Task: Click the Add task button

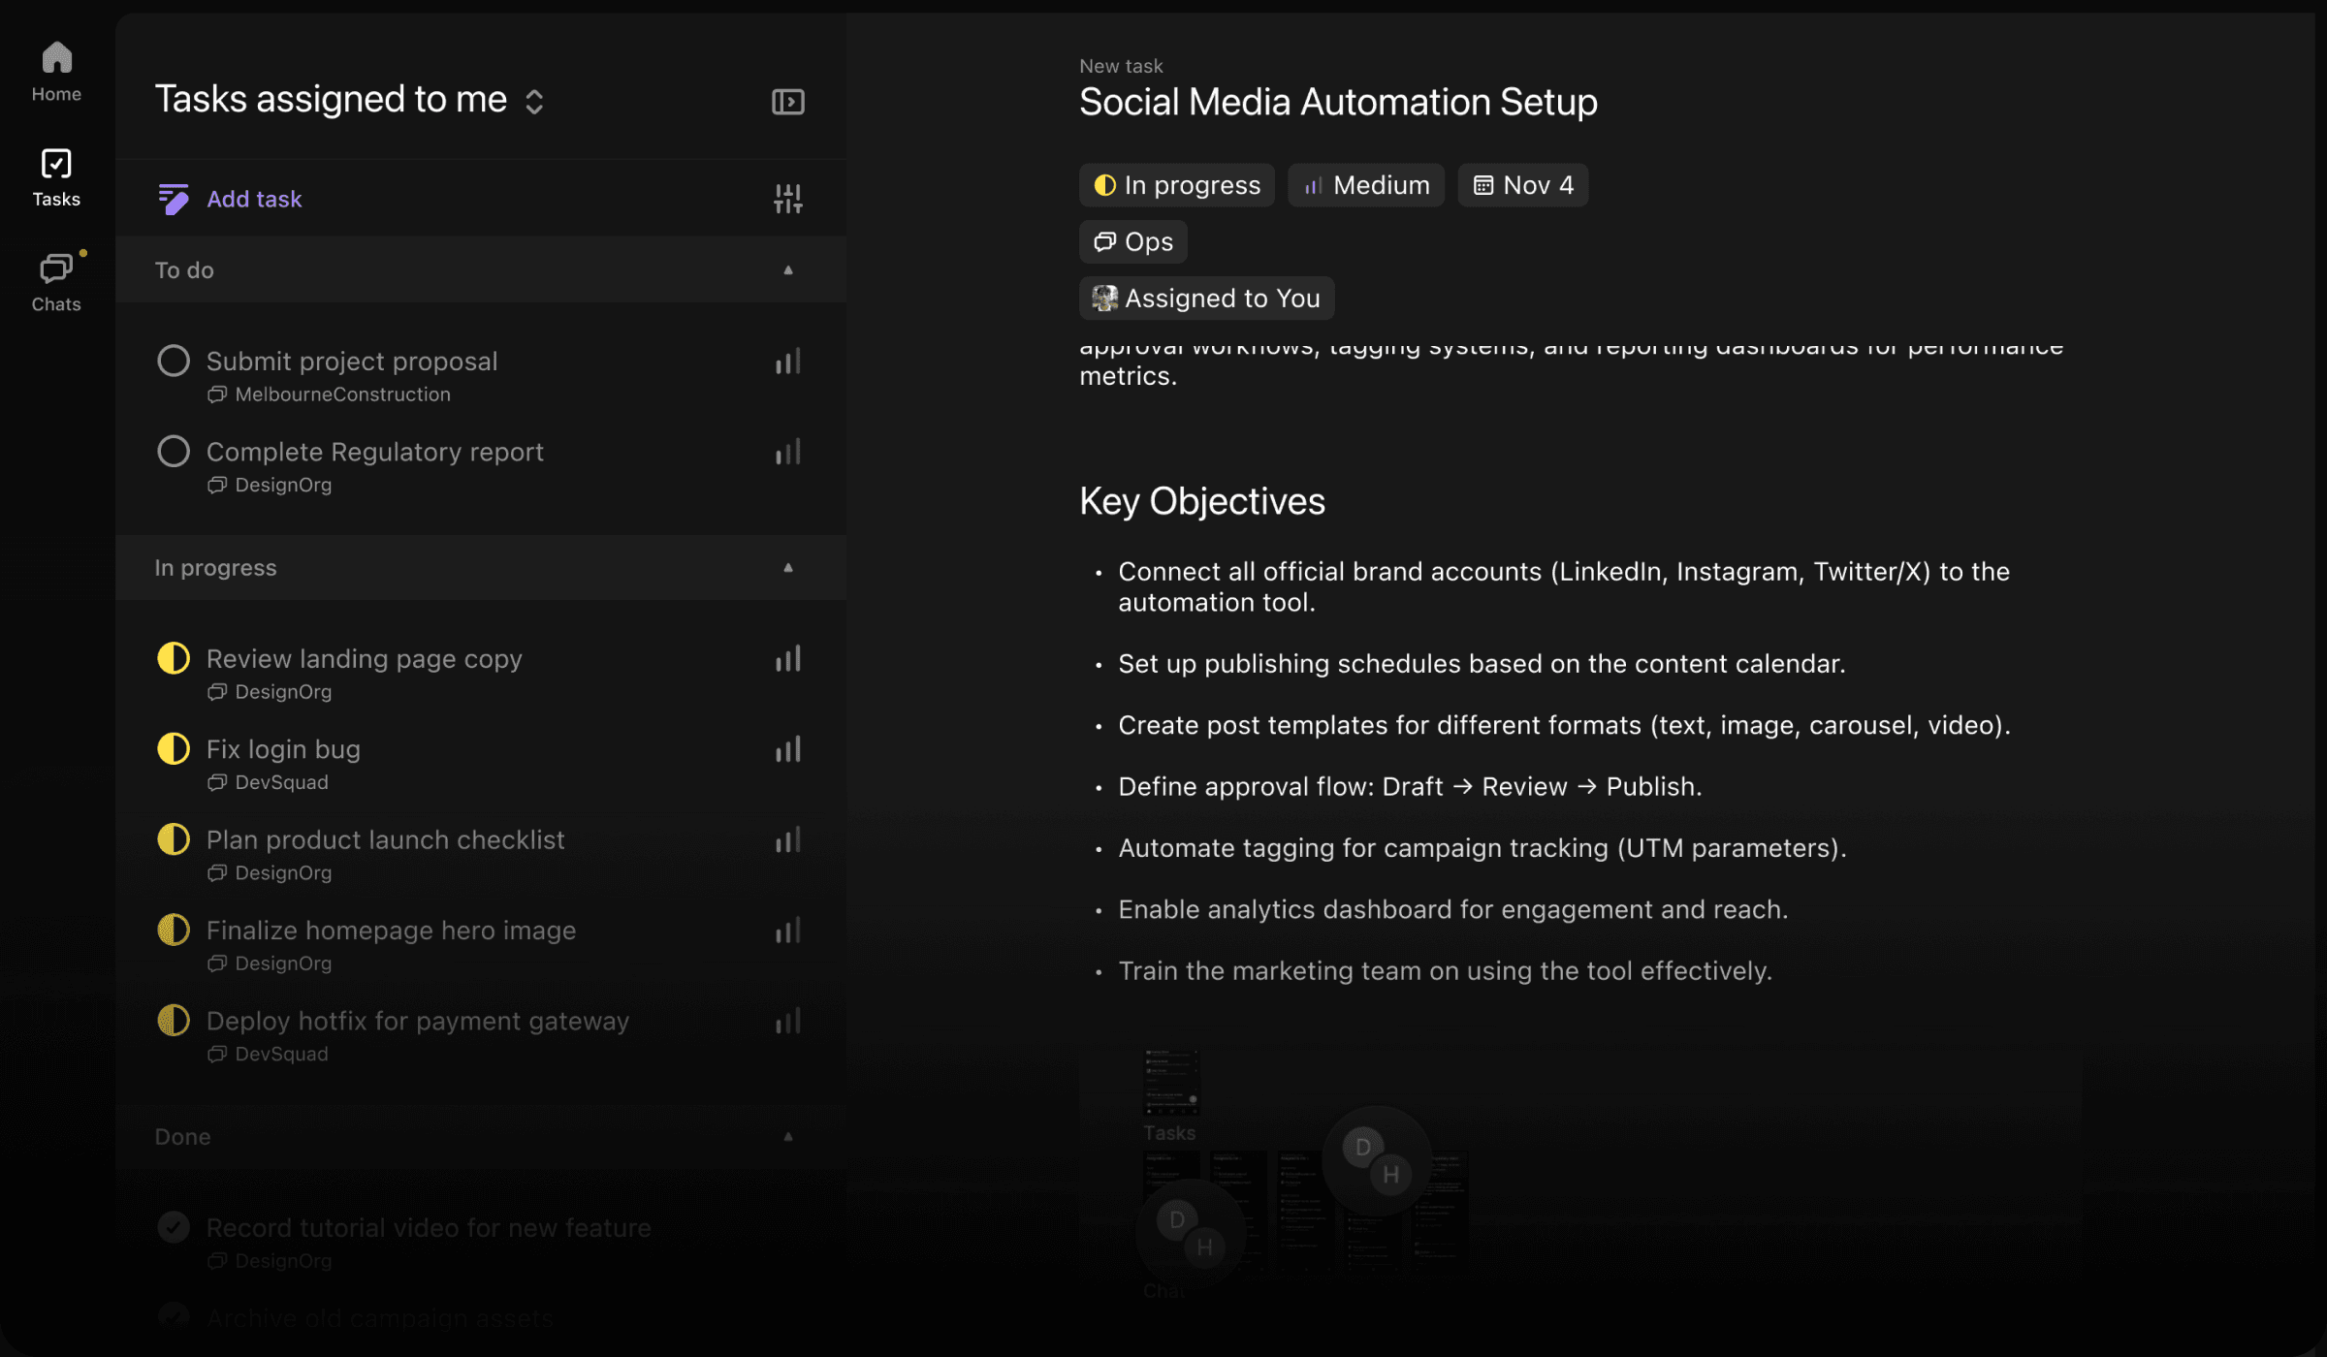Action: (254, 198)
